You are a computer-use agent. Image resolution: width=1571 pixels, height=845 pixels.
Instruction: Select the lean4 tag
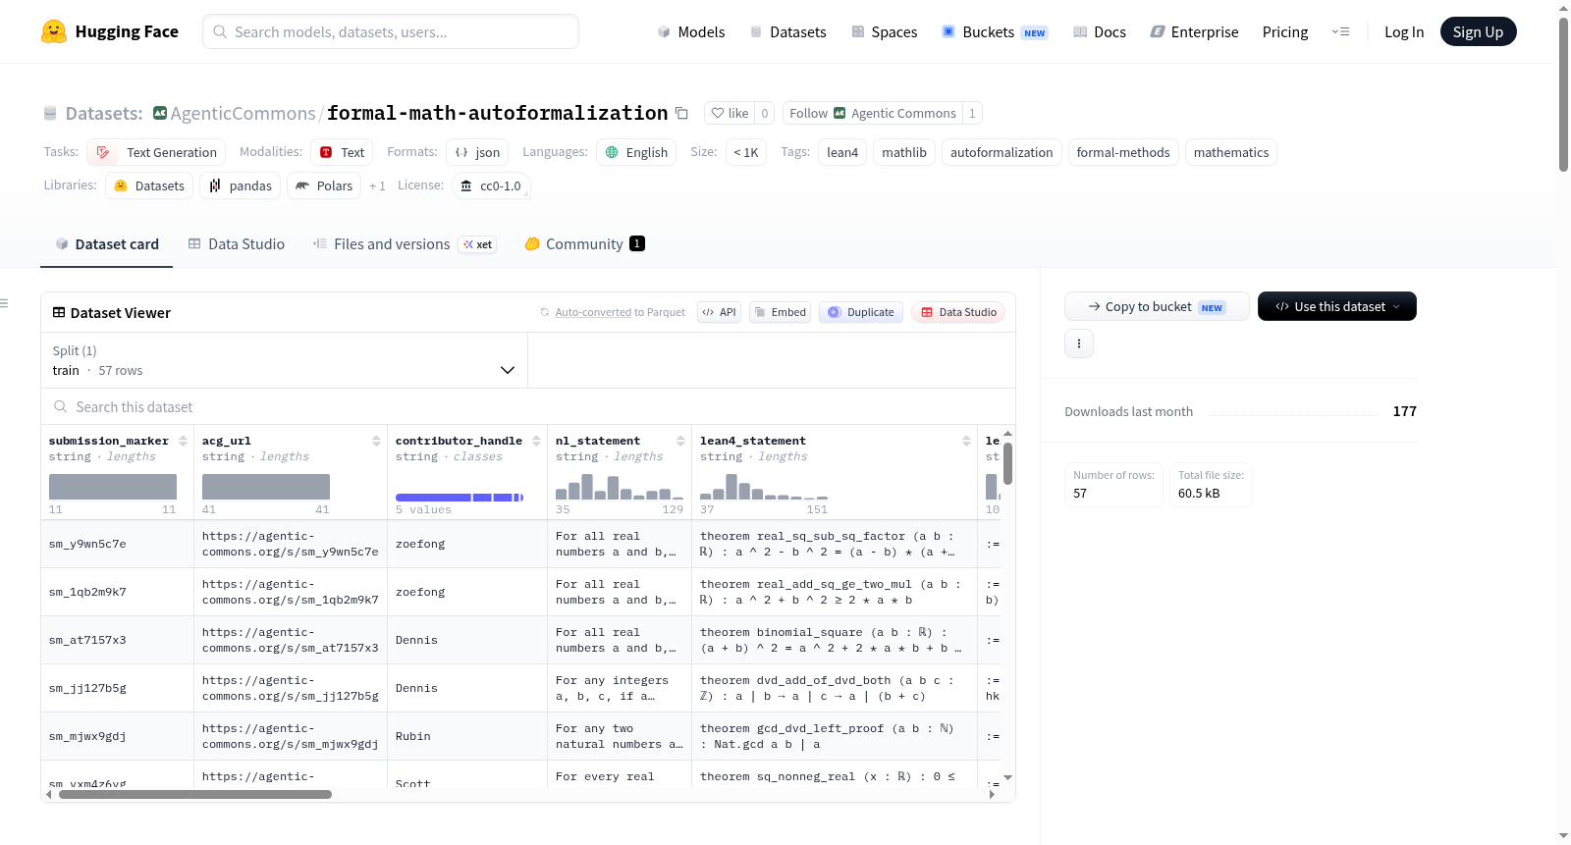click(842, 152)
